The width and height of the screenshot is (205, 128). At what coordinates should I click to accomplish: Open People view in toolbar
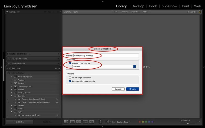(92, 122)
